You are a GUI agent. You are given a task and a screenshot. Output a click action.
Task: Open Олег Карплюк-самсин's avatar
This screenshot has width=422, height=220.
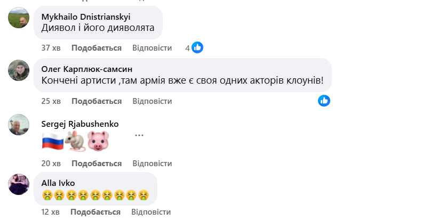click(x=19, y=70)
